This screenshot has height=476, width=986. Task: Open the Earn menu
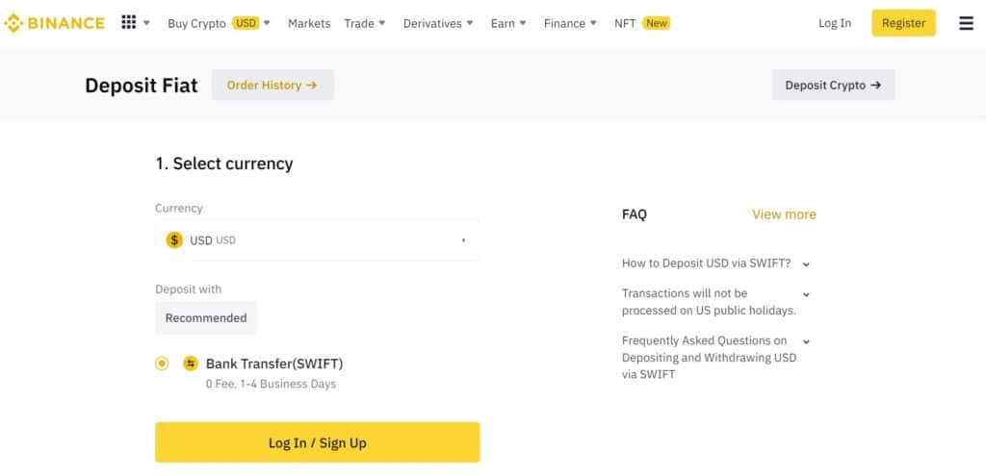coord(508,23)
